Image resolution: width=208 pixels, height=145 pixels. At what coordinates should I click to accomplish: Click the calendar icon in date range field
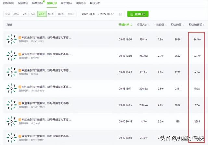coord(121,14)
